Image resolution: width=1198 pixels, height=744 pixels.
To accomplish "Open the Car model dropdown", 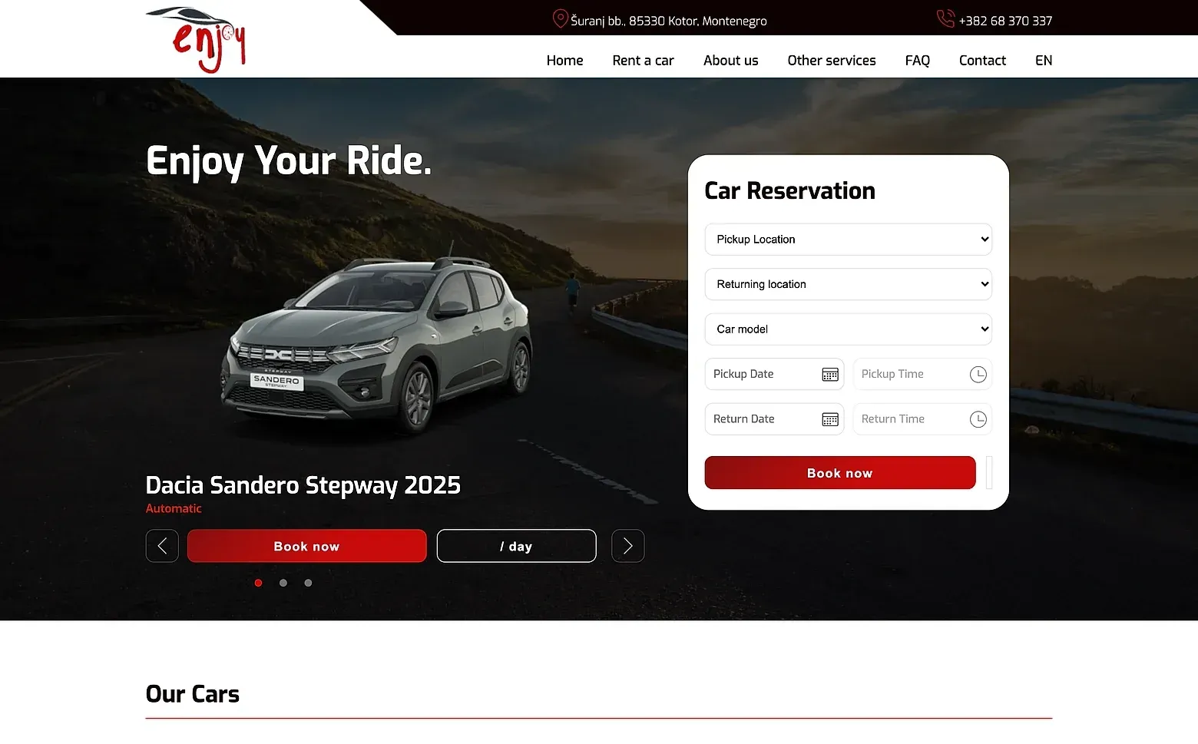I will tap(849, 329).
